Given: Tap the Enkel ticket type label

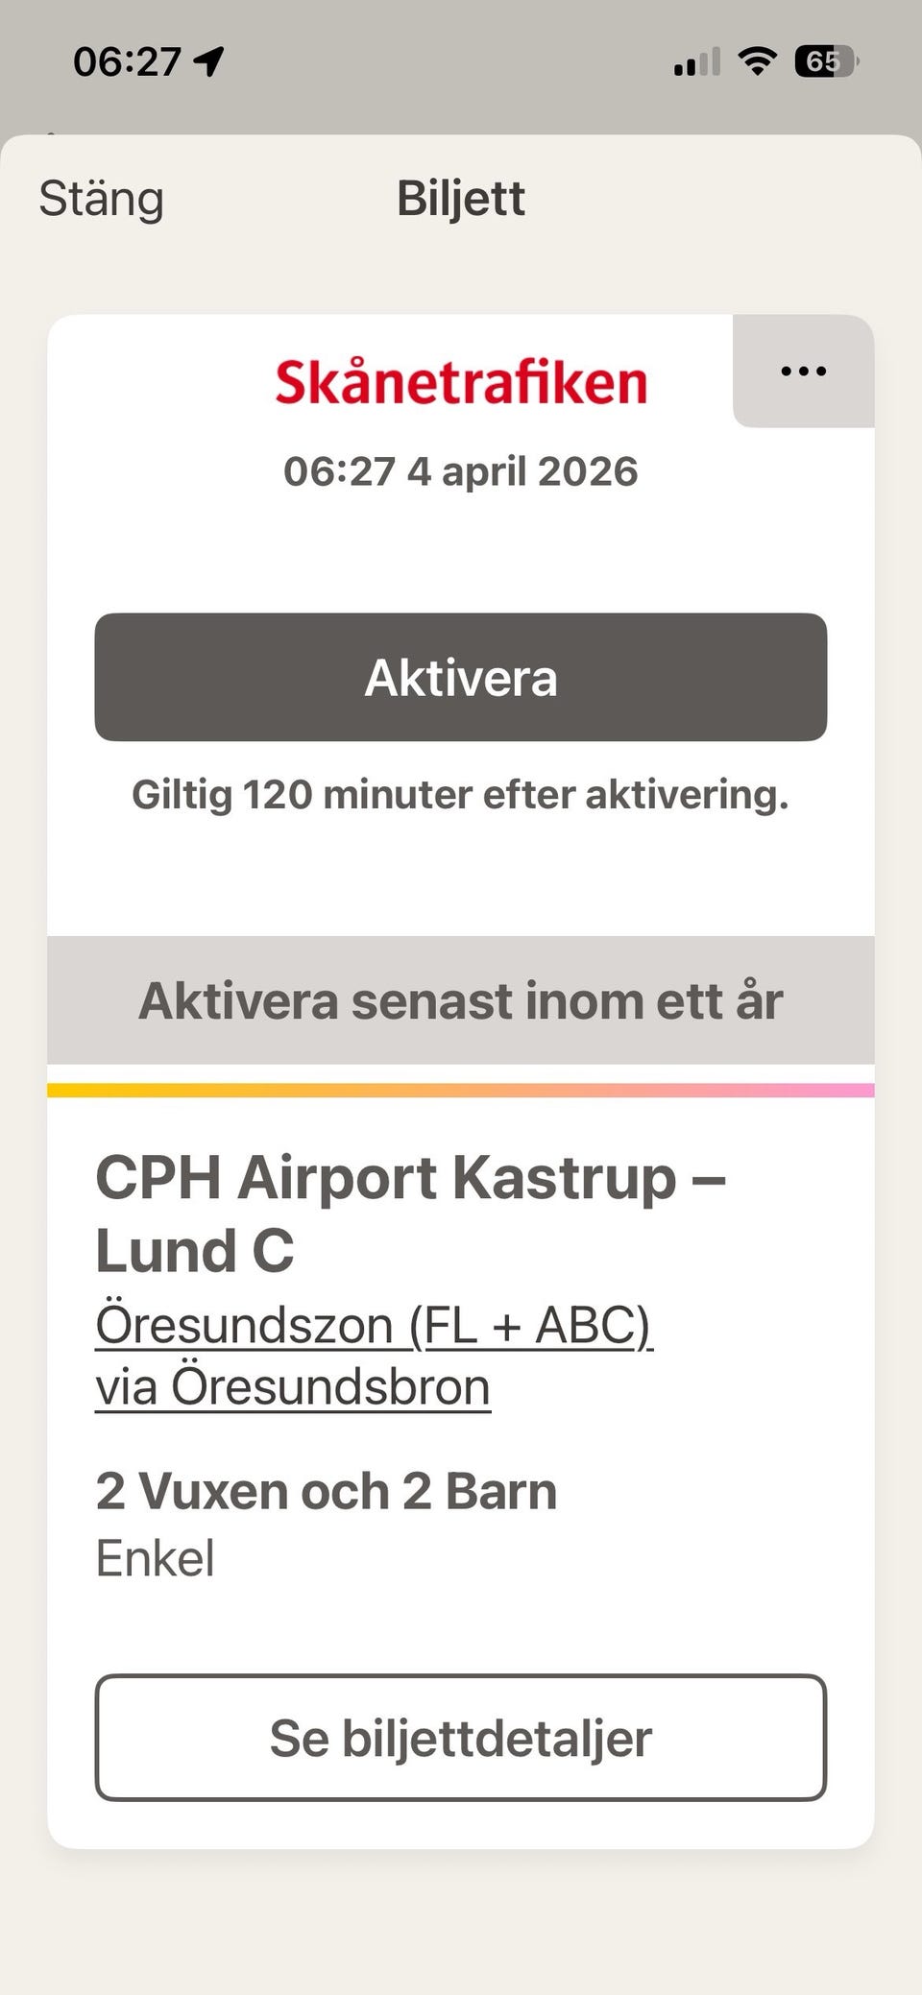Looking at the screenshot, I should click(156, 1558).
